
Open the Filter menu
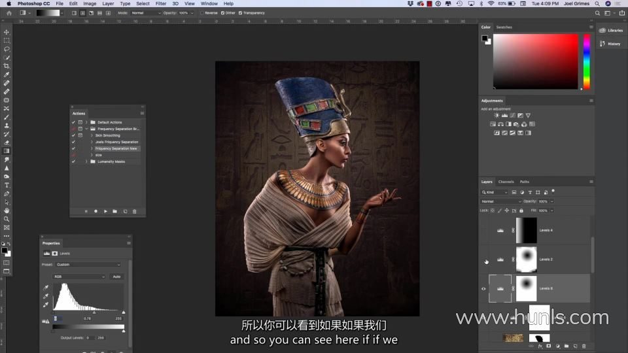click(x=161, y=4)
